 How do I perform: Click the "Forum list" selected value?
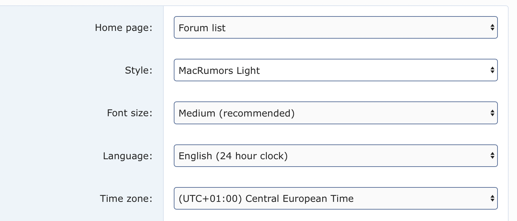pos(202,28)
